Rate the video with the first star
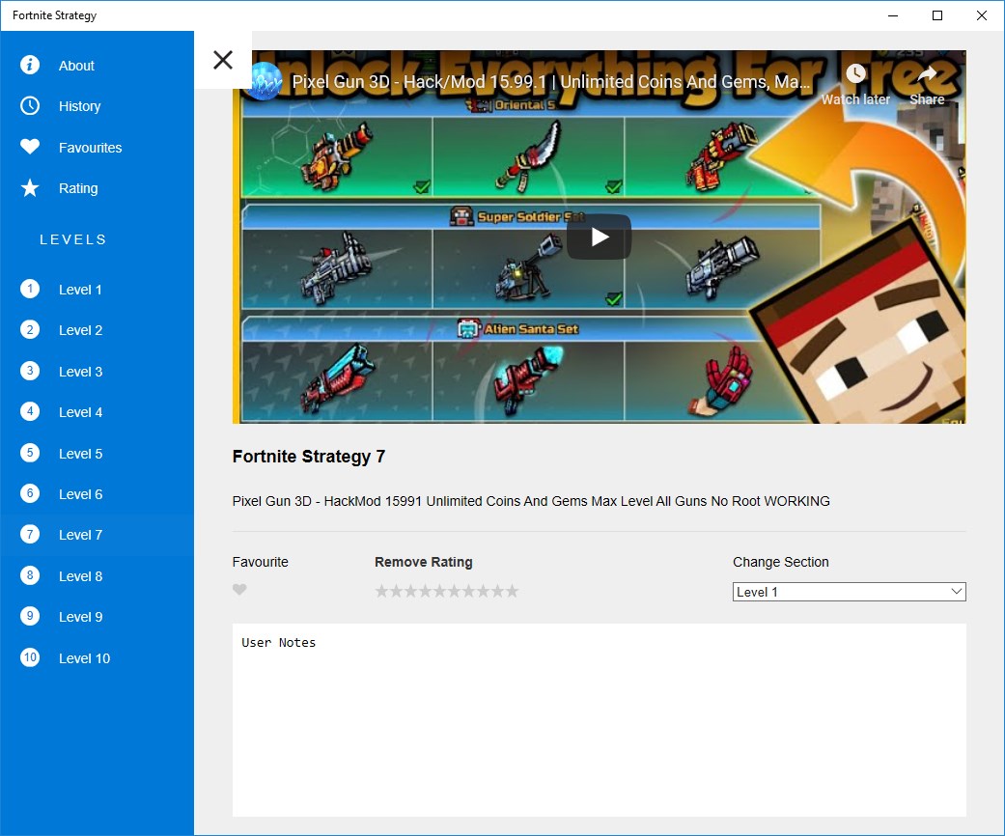Viewport: 1005px width, 836px height. (x=381, y=591)
